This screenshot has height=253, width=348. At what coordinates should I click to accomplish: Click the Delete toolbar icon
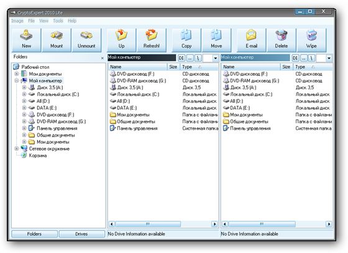tap(282, 40)
